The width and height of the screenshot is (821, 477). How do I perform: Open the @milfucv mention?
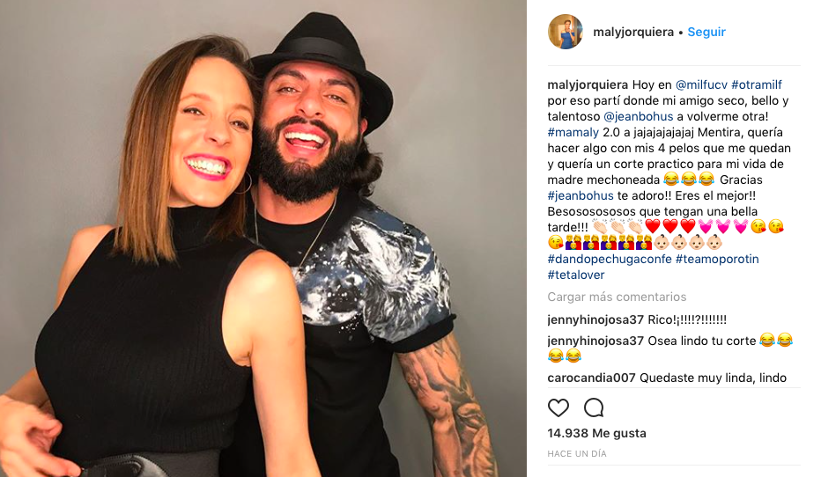(x=700, y=84)
